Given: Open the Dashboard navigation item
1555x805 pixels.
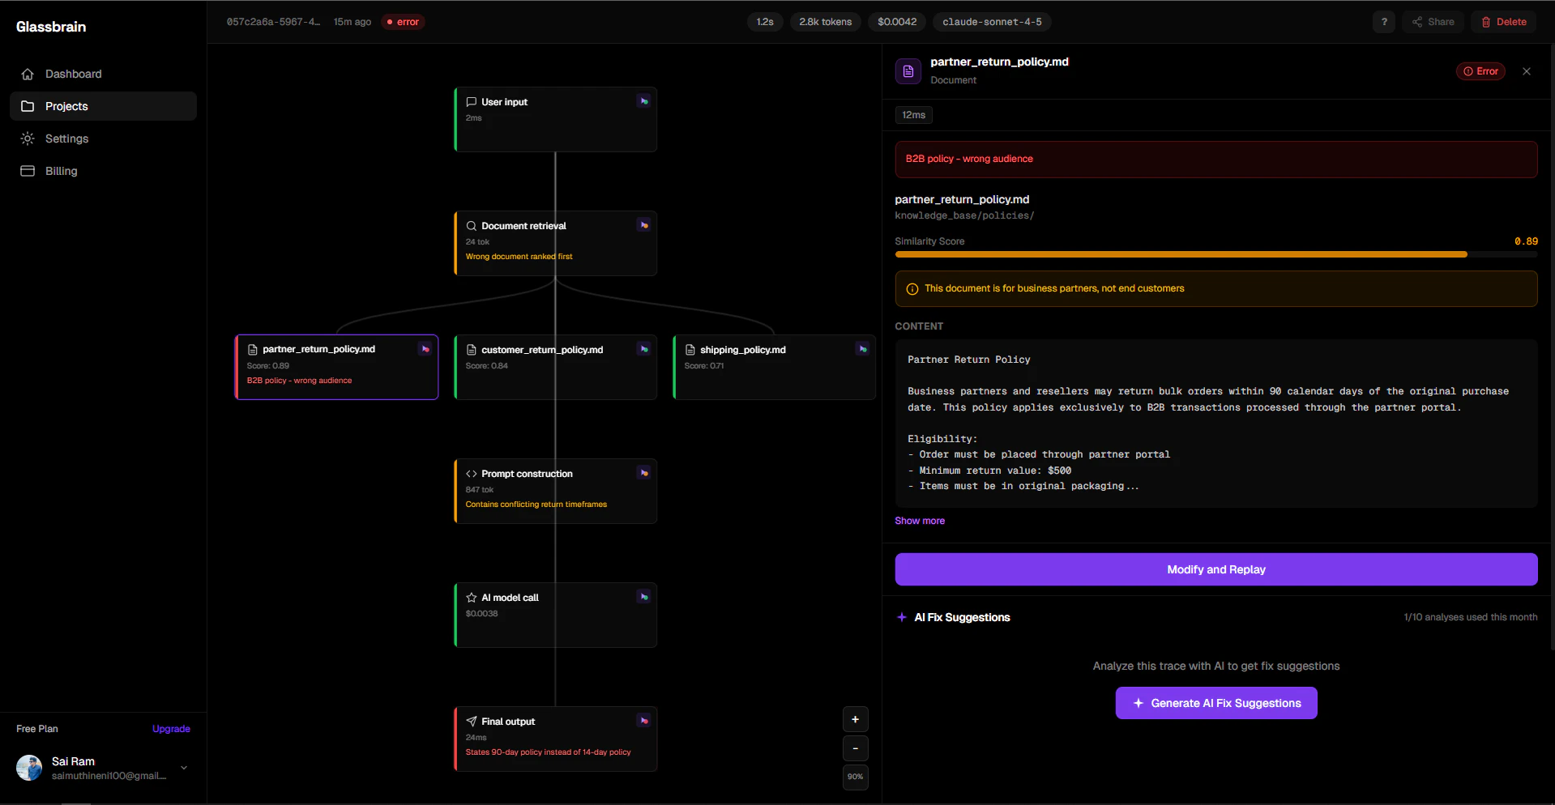Looking at the screenshot, I should click(x=73, y=74).
